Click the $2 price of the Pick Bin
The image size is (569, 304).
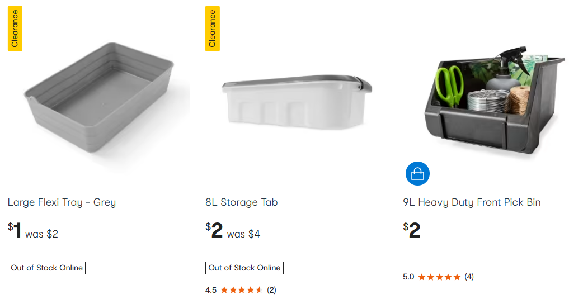point(412,230)
